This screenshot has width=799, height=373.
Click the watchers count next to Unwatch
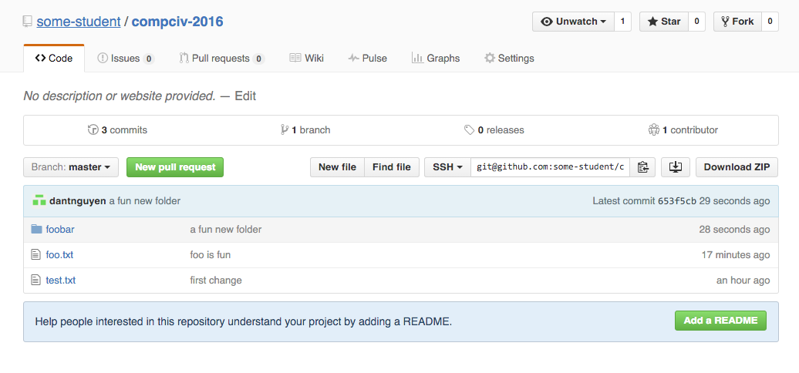(622, 22)
